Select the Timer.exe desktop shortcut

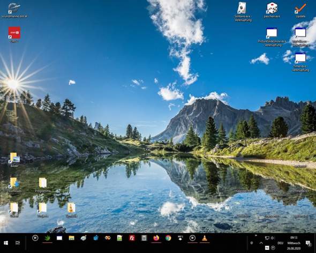click(300, 62)
